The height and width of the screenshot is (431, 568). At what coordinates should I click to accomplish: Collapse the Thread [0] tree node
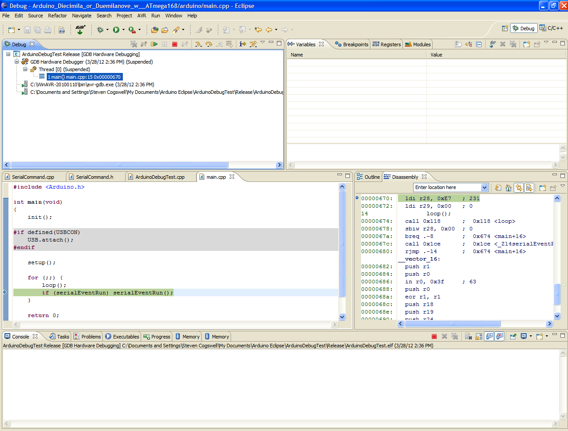(x=25, y=69)
